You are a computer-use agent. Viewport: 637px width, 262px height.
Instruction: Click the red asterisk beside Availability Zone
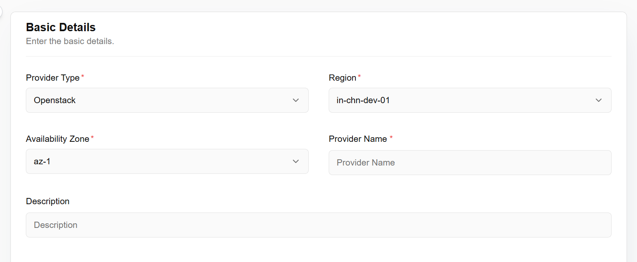[92, 138]
